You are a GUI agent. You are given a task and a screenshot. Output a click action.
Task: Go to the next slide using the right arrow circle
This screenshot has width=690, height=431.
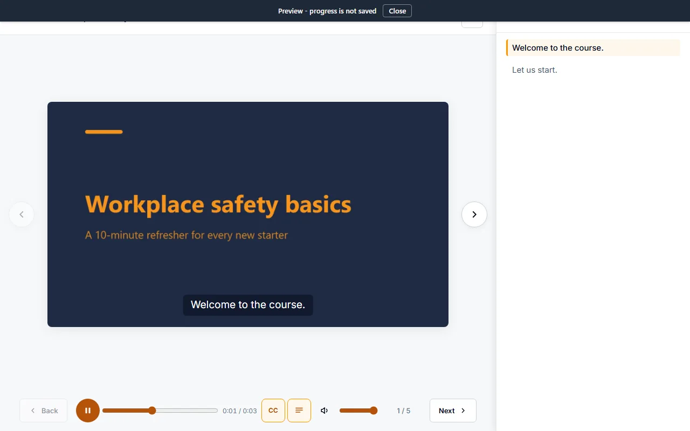click(474, 214)
